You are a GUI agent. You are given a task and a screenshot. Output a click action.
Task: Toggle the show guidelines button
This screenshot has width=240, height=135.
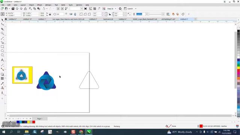click(x=99, y=9)
